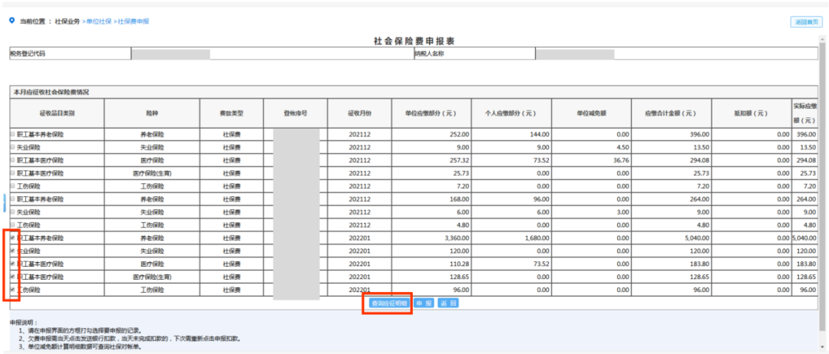
Task: Open the 单位社保 breadcrumb link
Action: click(99, 21)
